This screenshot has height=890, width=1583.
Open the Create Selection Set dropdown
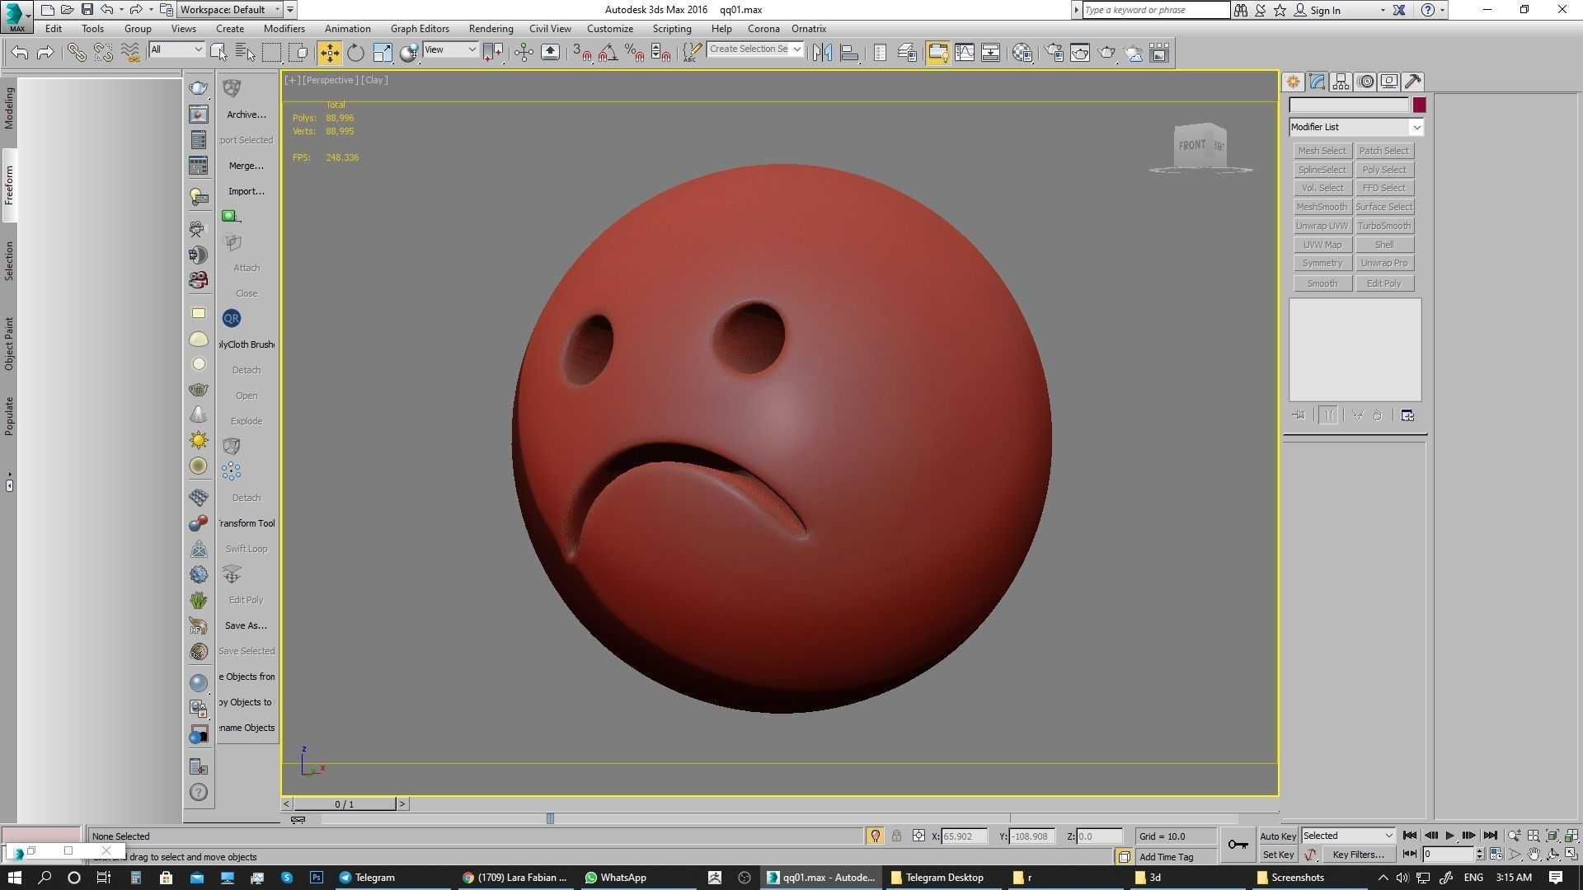point(755,49)
